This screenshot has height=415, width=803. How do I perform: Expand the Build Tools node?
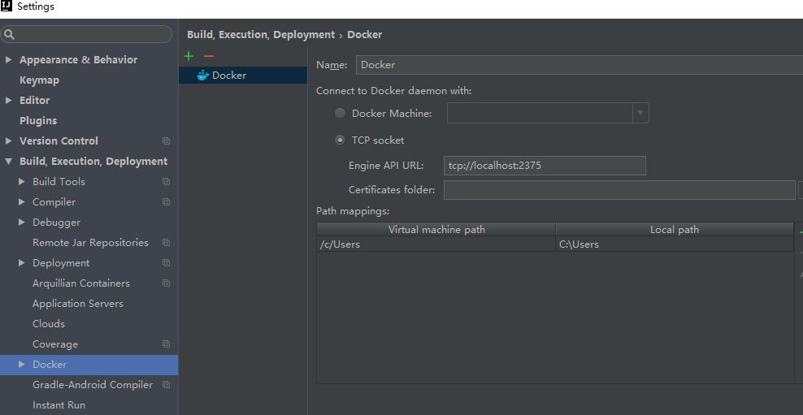(21, 182)
